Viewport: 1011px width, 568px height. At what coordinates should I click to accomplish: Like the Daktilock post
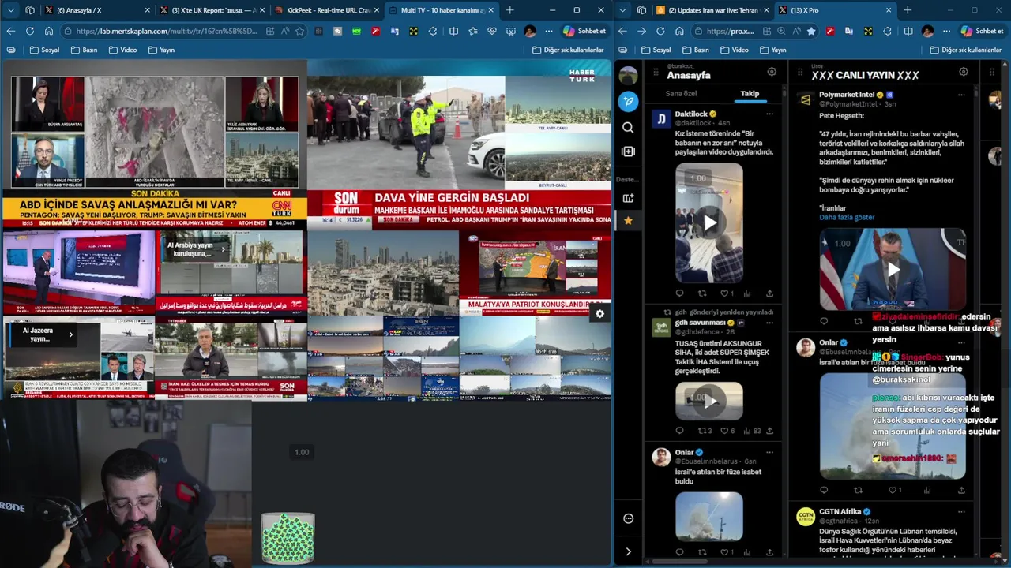(x=725, y=293)
